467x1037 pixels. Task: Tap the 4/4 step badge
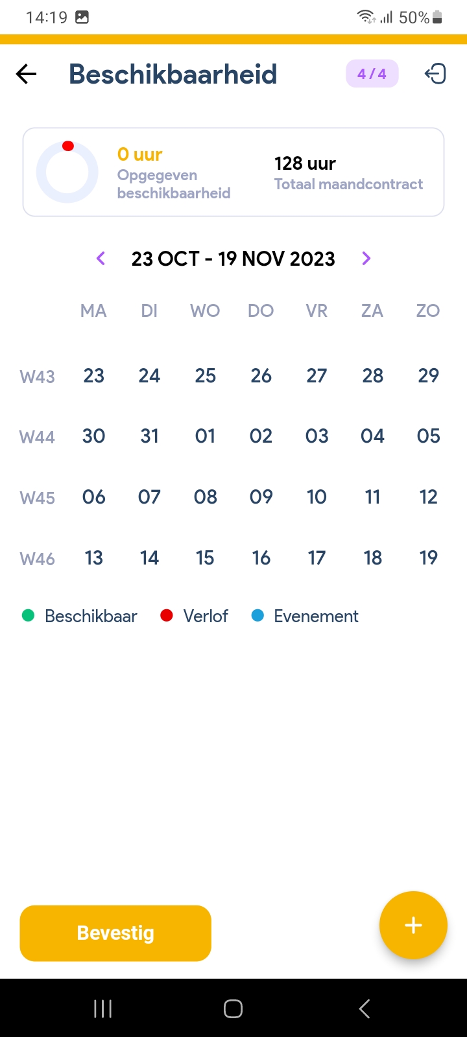pyautogui.click(x=372, y=74)
